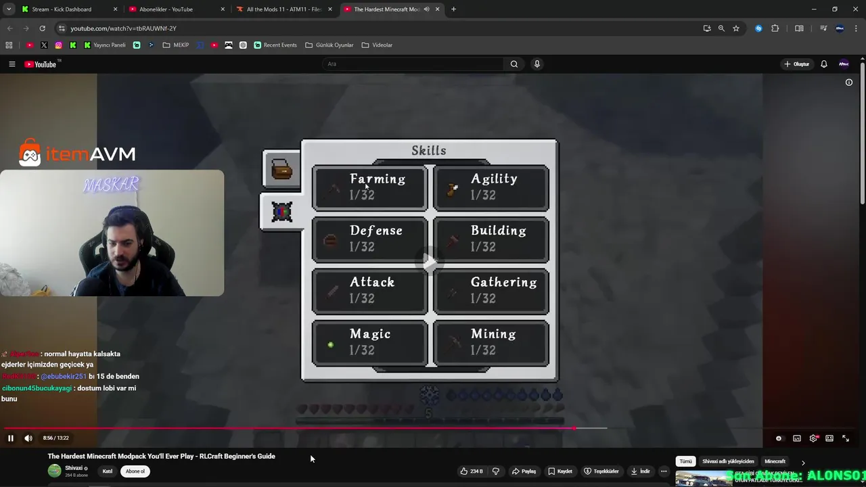
Task: Open the Shazam extension icon
Action: point(758,28)
